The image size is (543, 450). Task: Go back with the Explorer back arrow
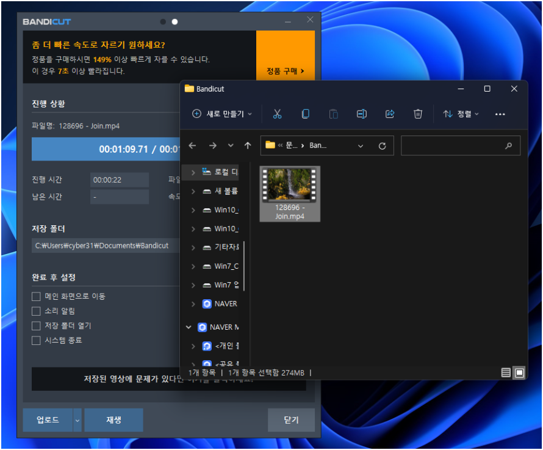(x=192, y=145)
